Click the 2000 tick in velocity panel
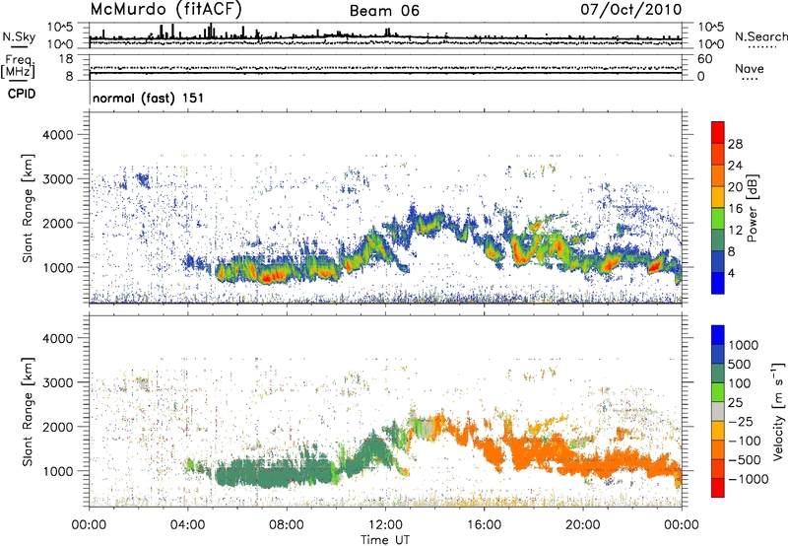This screenshot has width=788, height=546. click(57, 427)
